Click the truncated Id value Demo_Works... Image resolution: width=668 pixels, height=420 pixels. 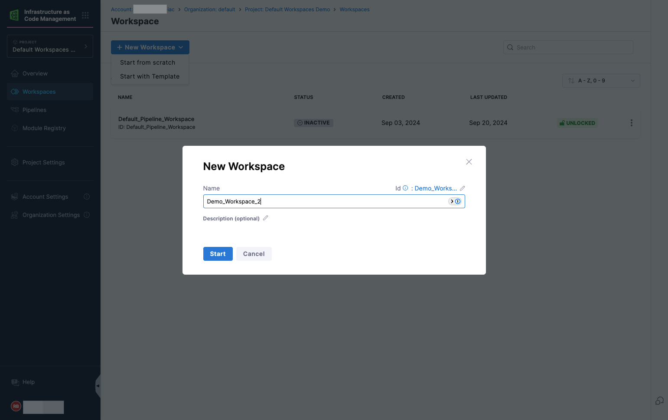click(436, 188)
